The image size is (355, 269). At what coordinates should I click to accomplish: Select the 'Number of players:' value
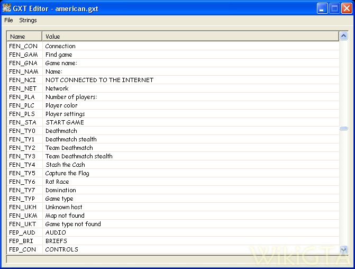(x=71, y=97)
